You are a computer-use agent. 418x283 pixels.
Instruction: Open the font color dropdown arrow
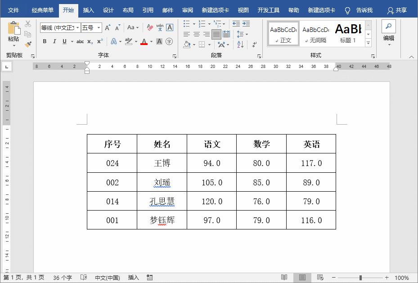[150, 41]
